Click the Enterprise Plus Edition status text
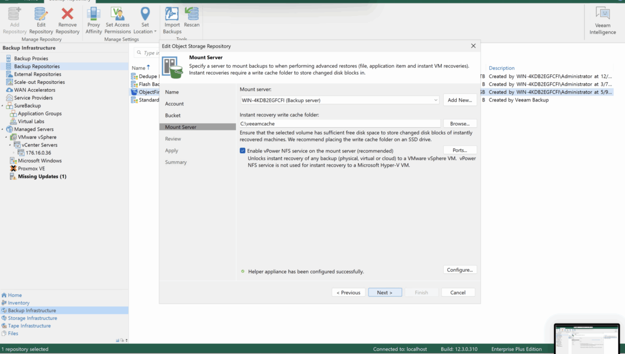Image resolution: width=625 pixels, height=354 pixels. [516, 349]
